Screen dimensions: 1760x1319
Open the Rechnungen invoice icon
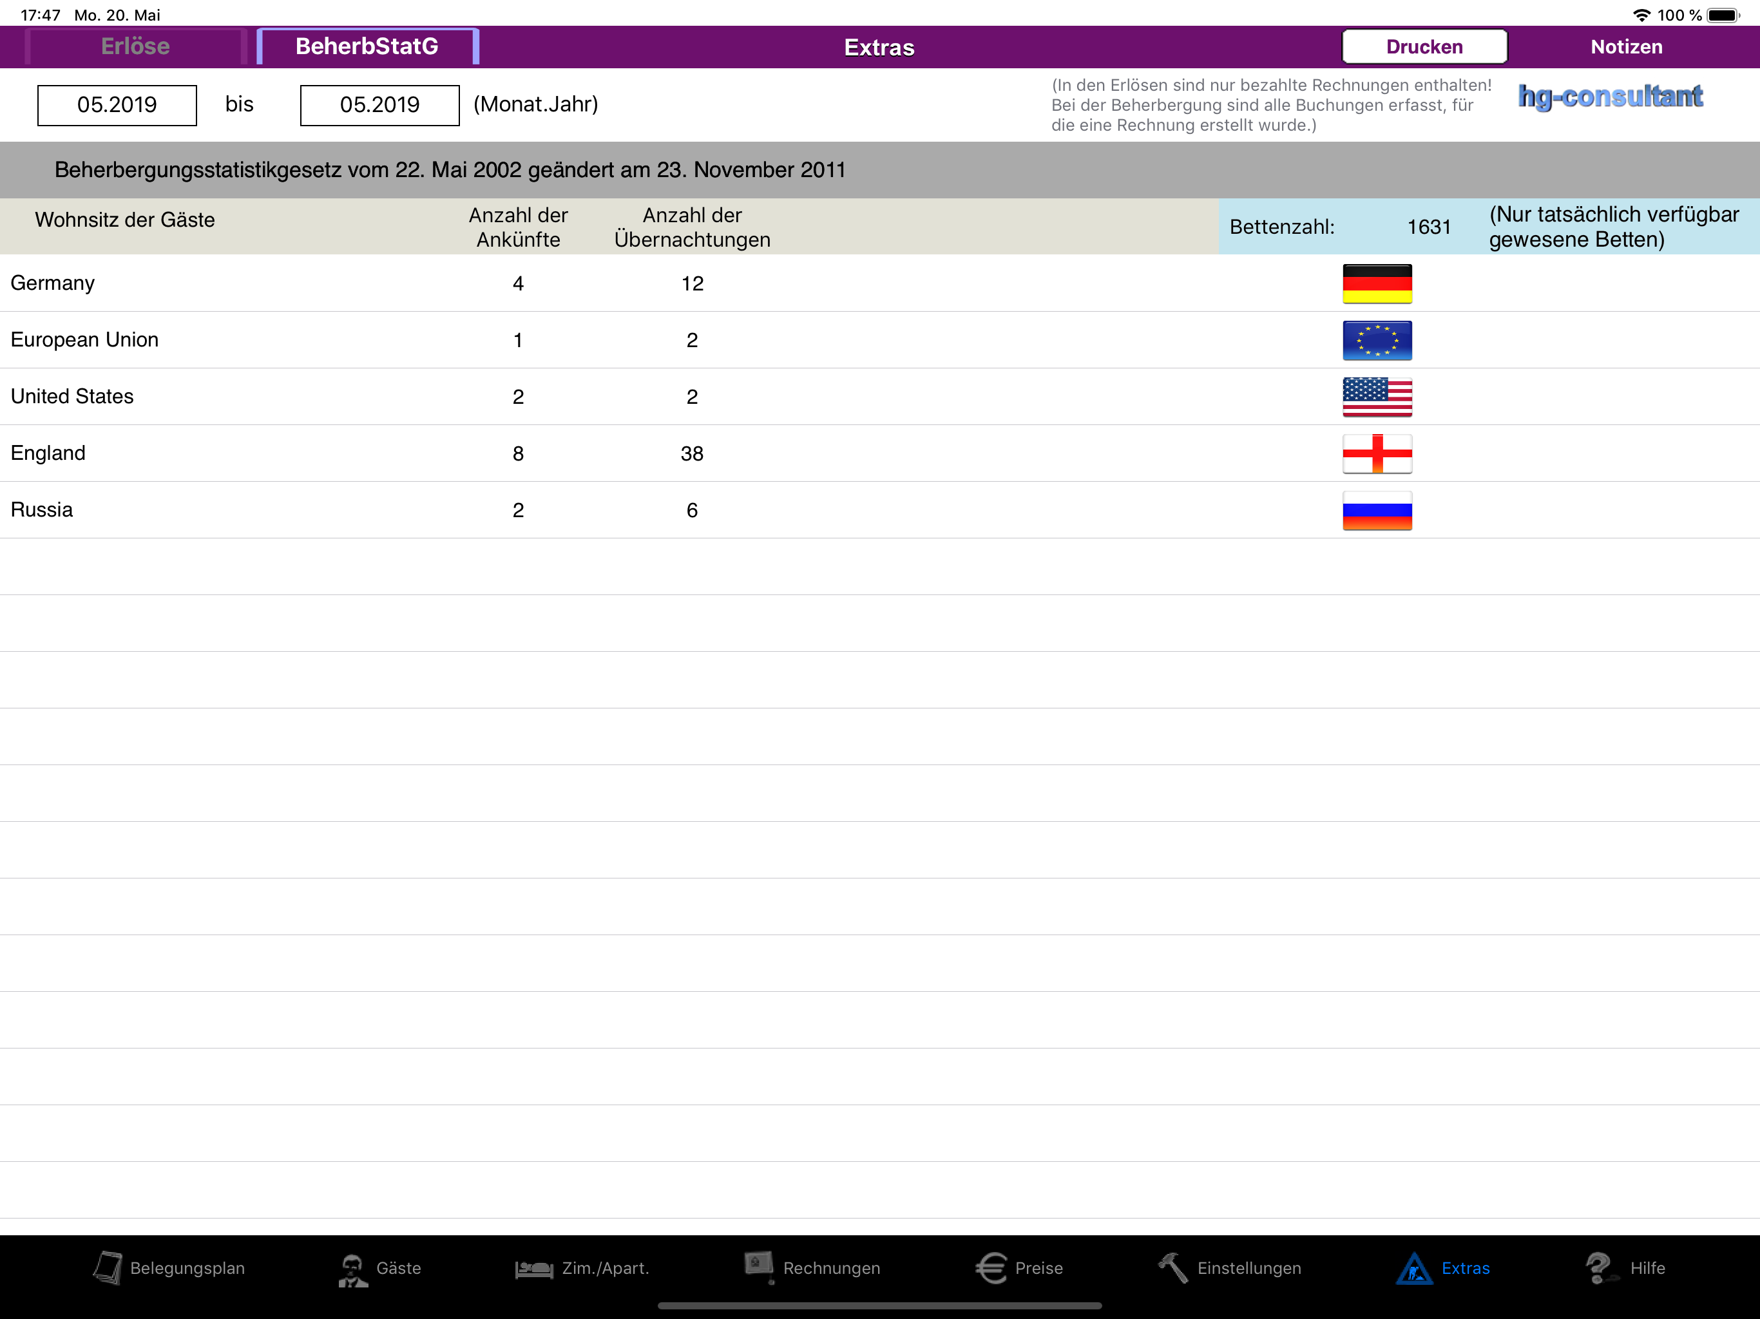(759, 1267)
